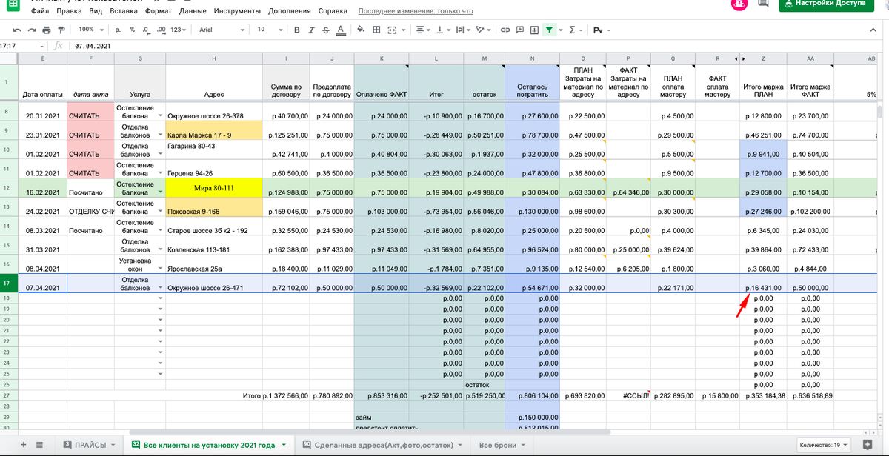Screen dimensions: 889x456
Task: Collapse the toolbar with chevron
Action: [873, 30]
